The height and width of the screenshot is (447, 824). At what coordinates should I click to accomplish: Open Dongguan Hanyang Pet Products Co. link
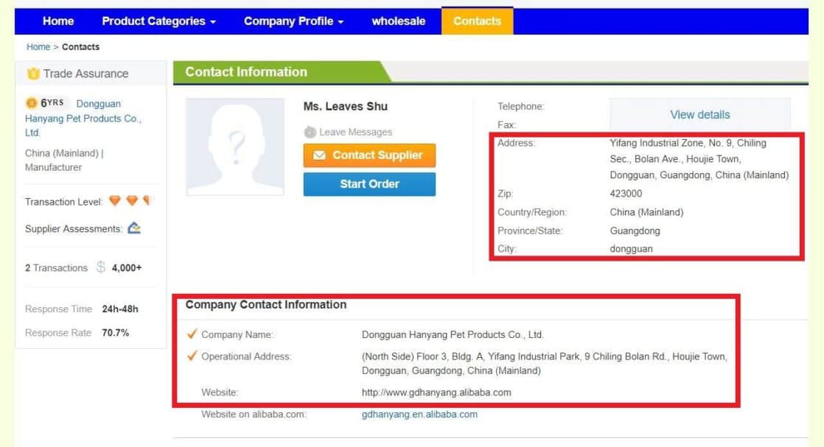point(83,118)
